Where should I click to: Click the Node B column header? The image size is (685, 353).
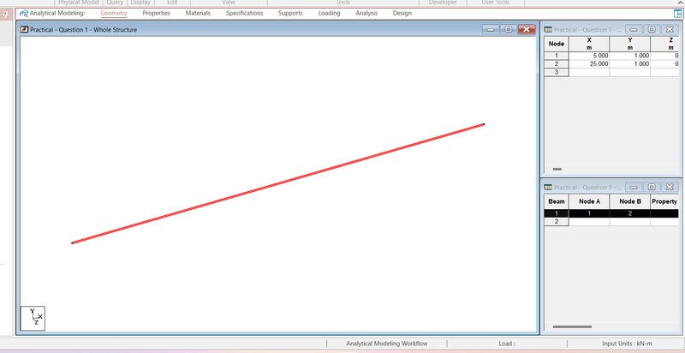[x=630, y=202]
